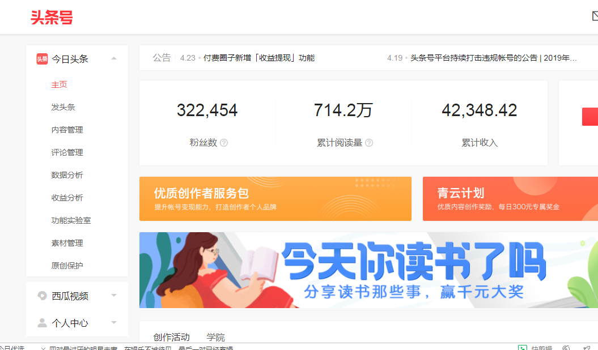Click the 今日头条 sidebar section title
Screen dimensions: 598x350
[70, 59]
